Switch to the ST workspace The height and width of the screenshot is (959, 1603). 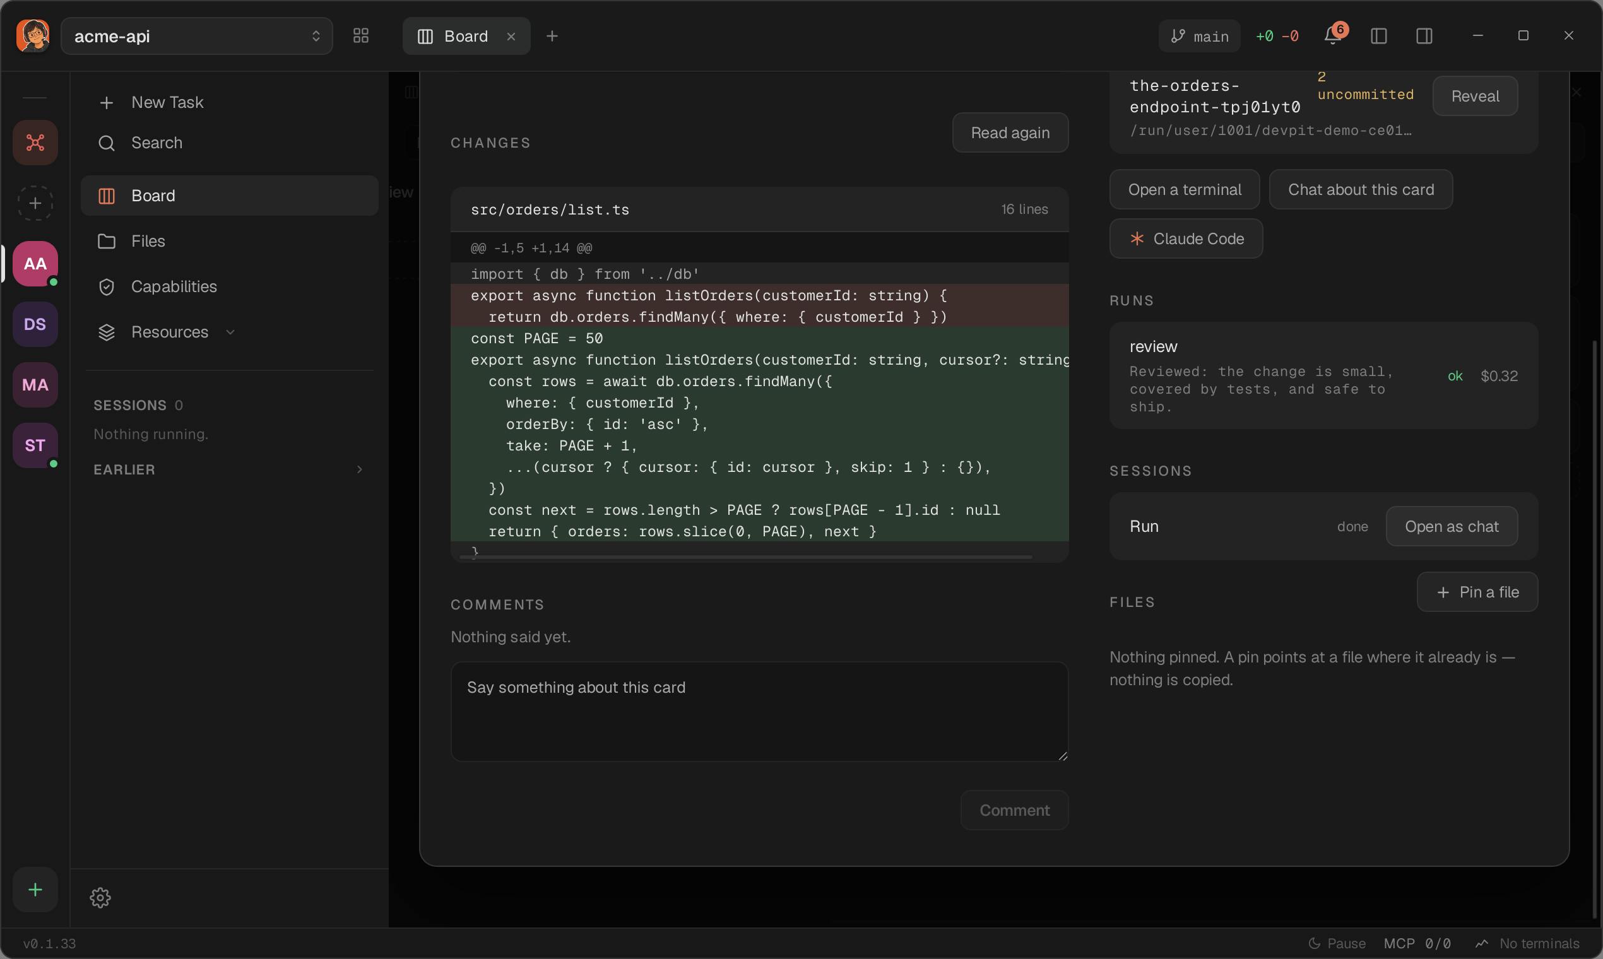point(35,445)
